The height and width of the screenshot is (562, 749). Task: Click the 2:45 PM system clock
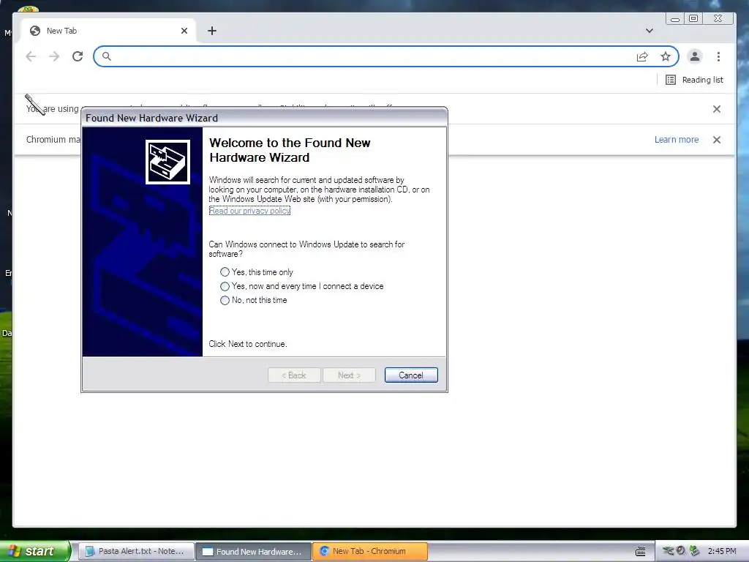[722, 551]
